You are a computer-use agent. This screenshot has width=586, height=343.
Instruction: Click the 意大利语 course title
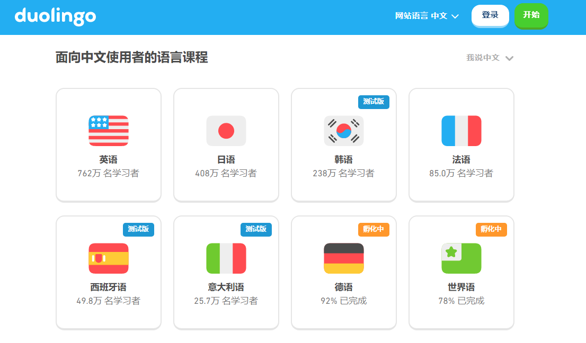click(226, 287)
